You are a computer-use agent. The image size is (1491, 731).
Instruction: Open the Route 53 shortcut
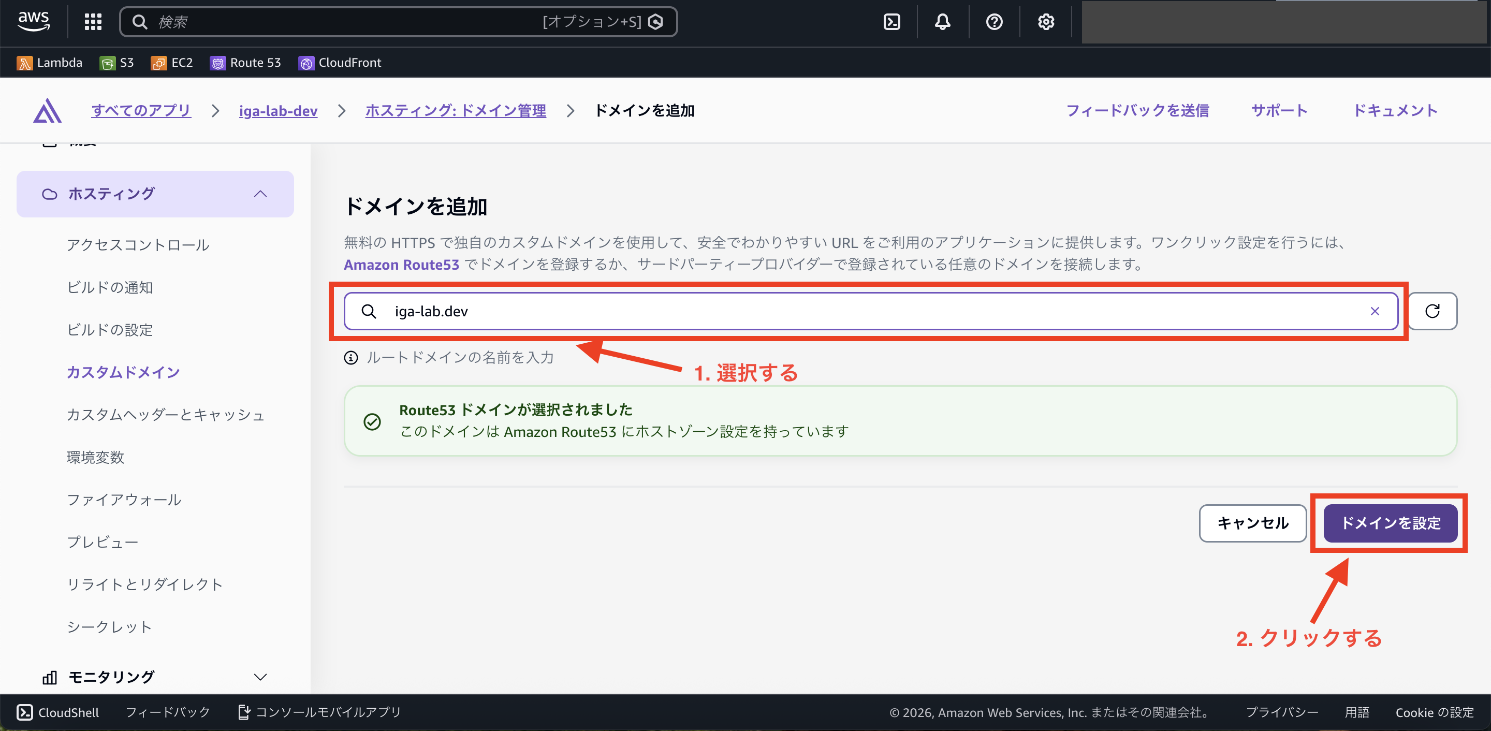245,63
